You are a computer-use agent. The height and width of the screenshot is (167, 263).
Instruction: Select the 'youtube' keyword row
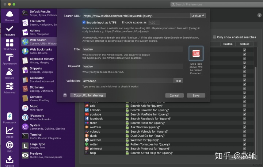click(169, 114)
